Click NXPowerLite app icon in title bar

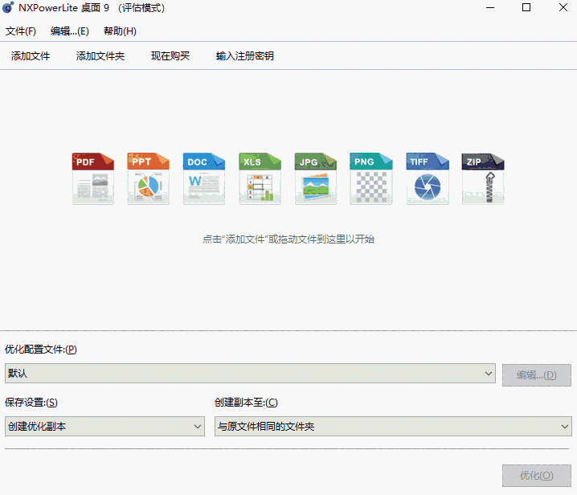coord(9,8)
